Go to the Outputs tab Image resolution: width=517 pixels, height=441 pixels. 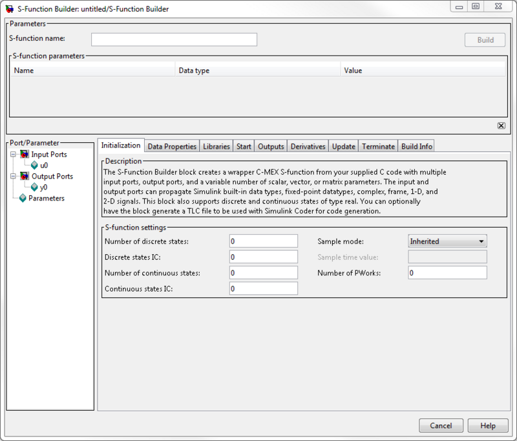(x=271, y=147)
